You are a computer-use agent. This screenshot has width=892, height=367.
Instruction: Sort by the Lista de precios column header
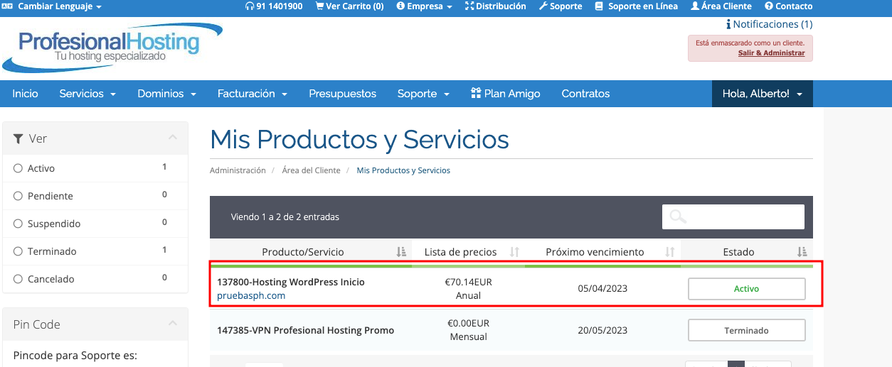pos(460,252)
